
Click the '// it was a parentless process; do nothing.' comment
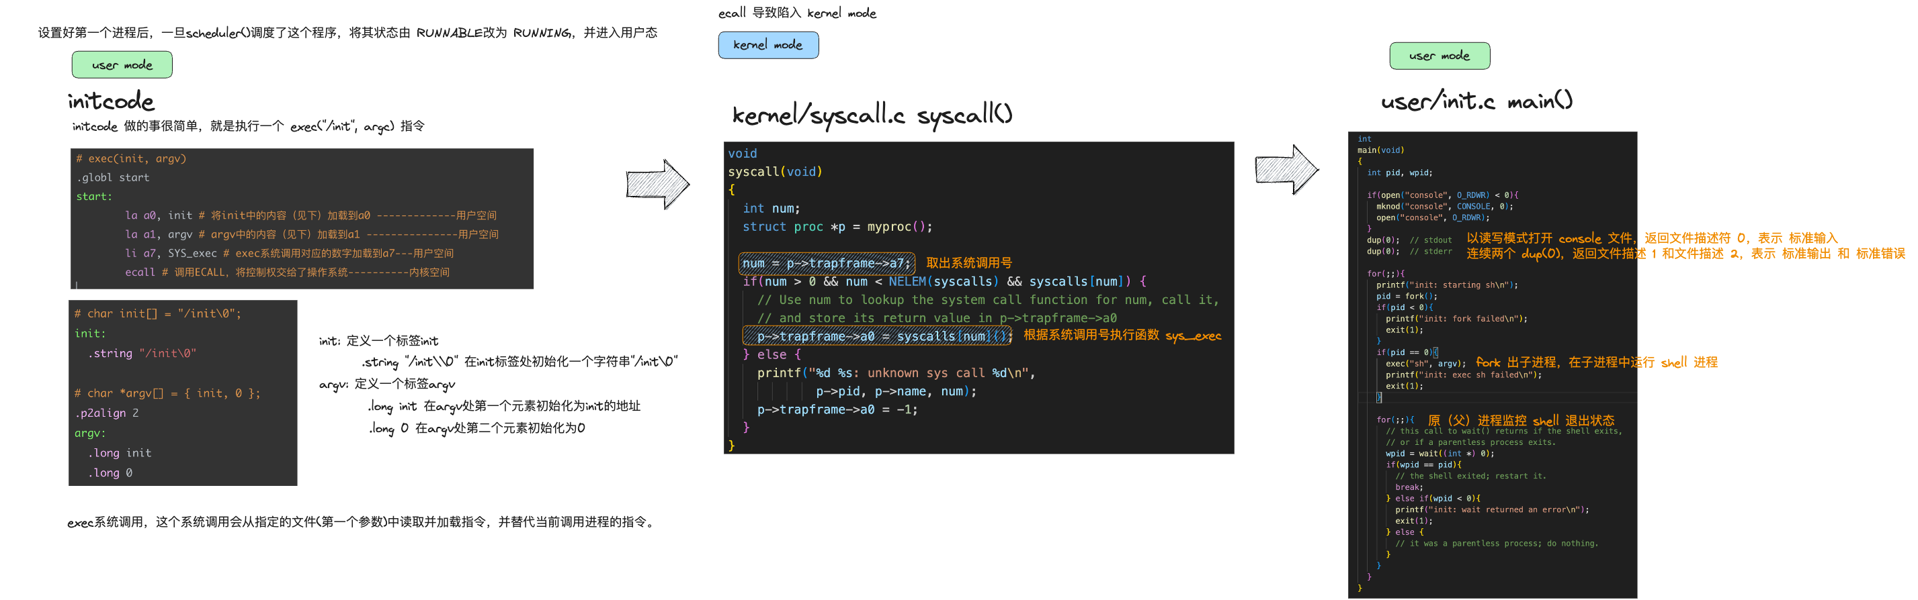1497,544
